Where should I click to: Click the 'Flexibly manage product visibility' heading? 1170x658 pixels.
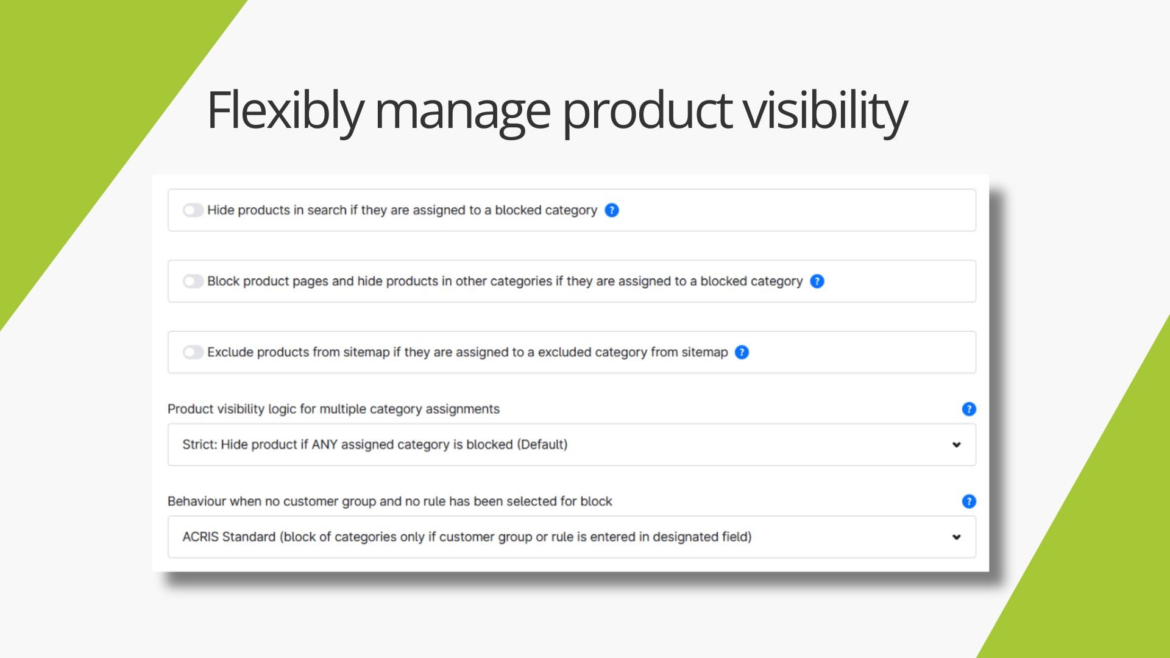(557, 110)
